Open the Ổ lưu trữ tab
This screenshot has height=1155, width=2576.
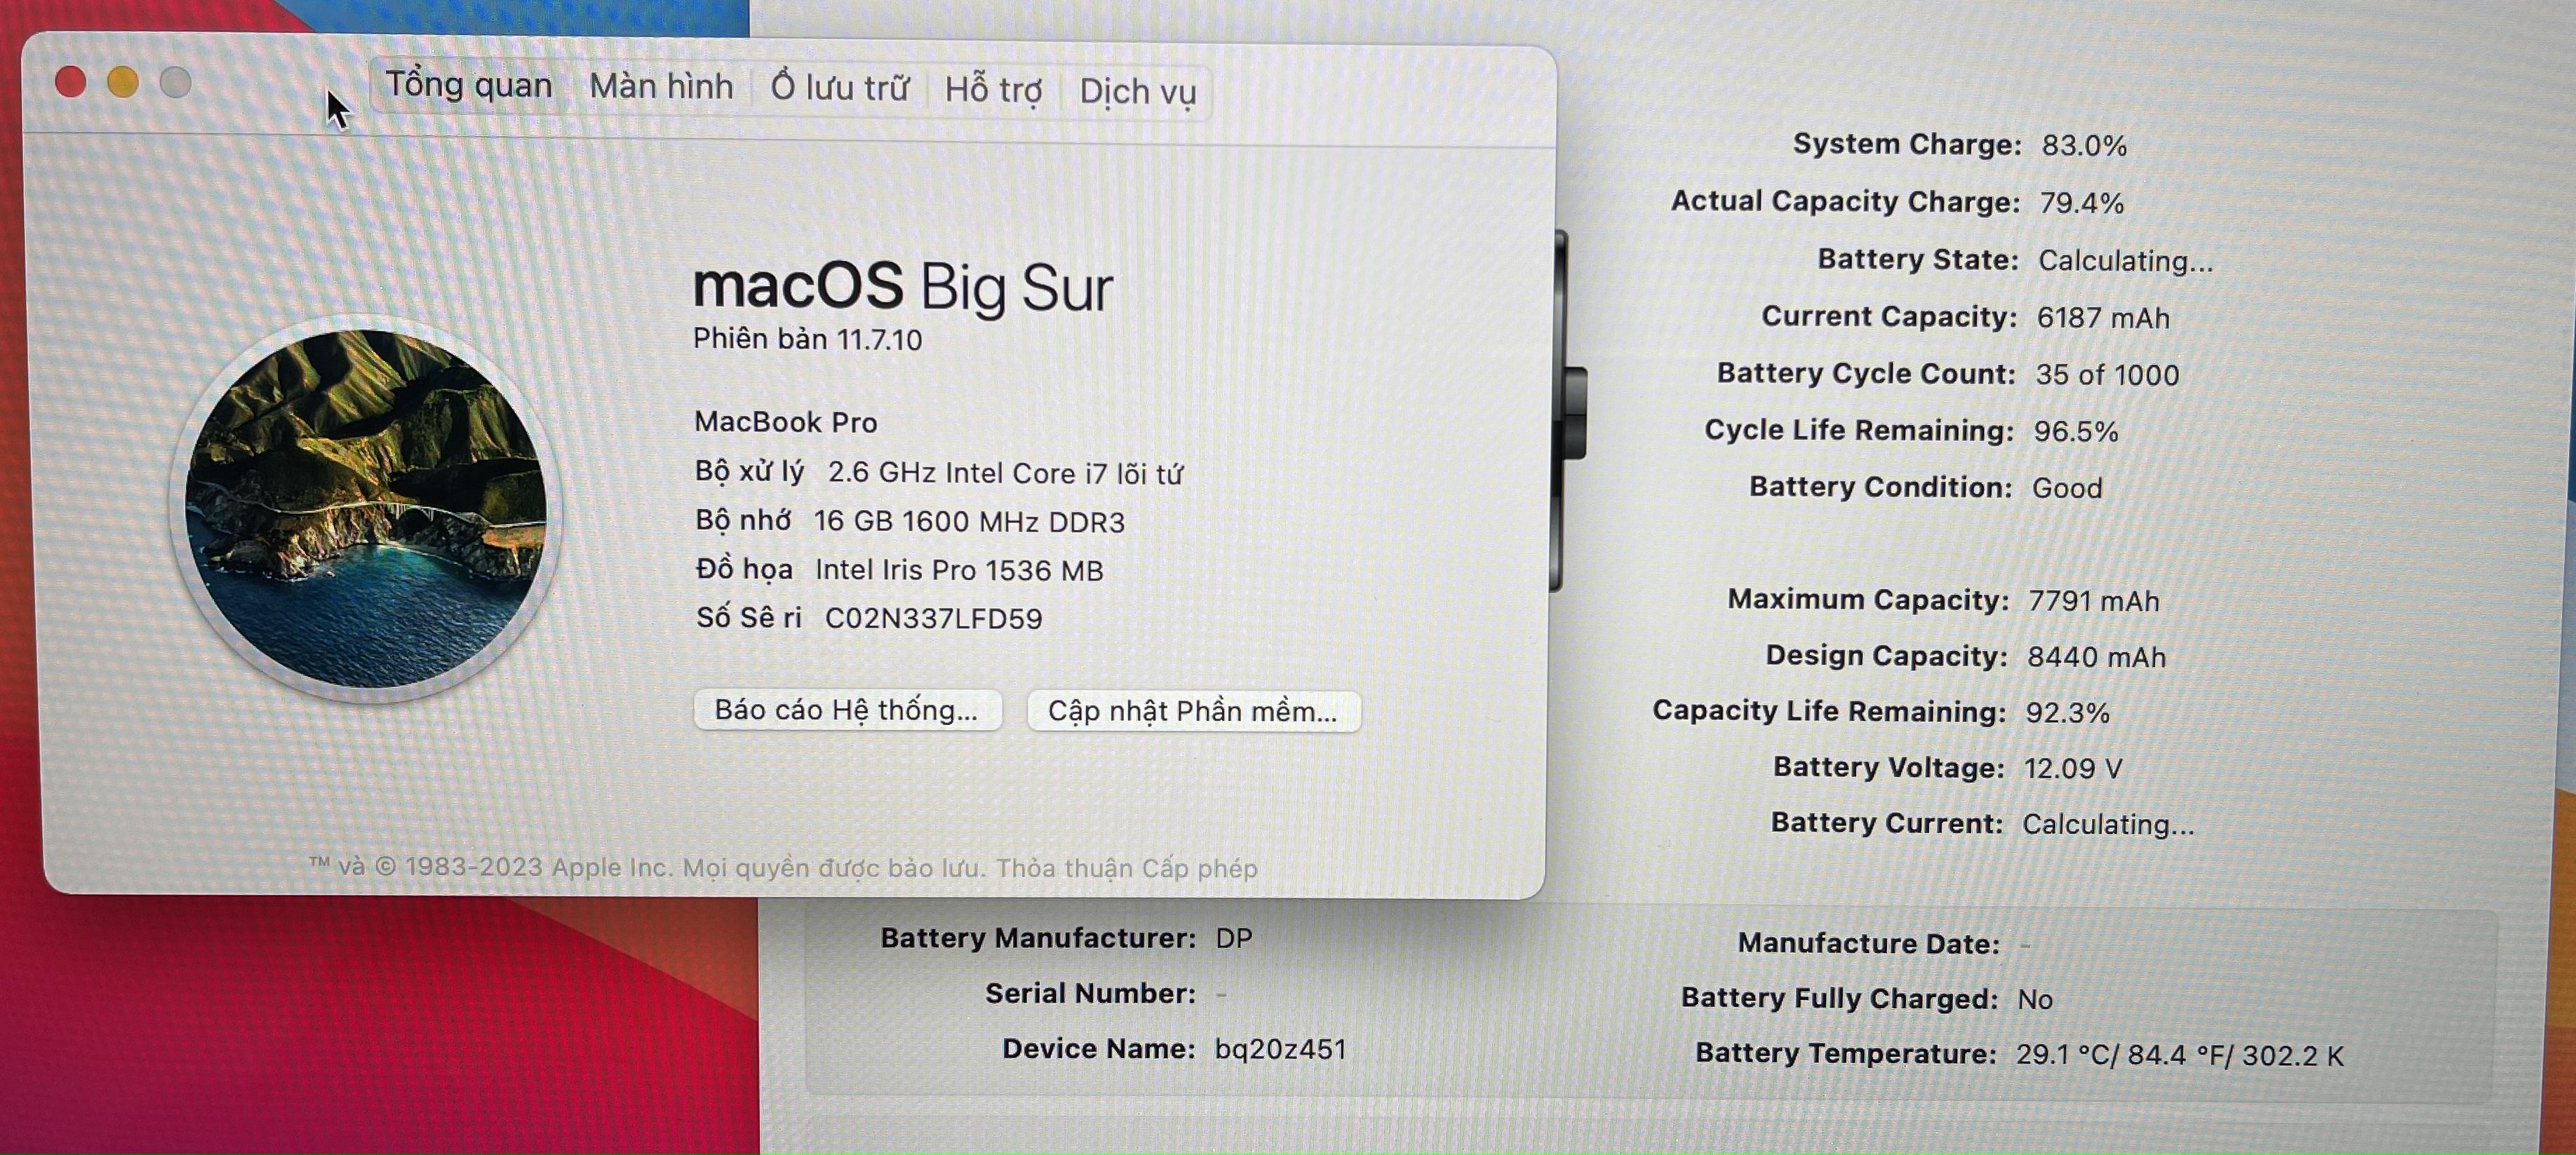point(839,88)
